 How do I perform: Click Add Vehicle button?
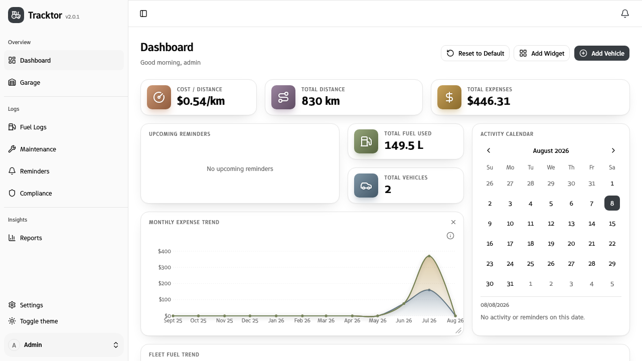[x=602, y=53]
